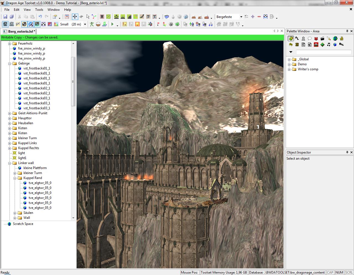Click the purple plus icon beside Bergefeste
354x275 pixels.
coord(253,17)
